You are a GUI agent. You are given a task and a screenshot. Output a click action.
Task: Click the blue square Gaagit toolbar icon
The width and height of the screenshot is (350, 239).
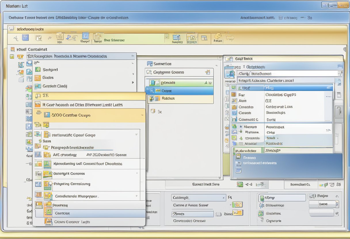tap(85, 36)
